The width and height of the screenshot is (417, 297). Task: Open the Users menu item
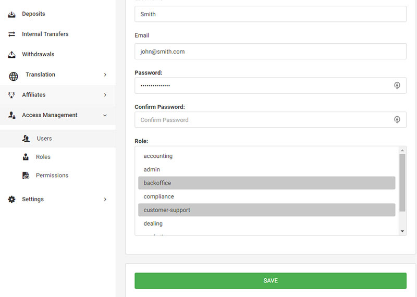coord(44,139)
